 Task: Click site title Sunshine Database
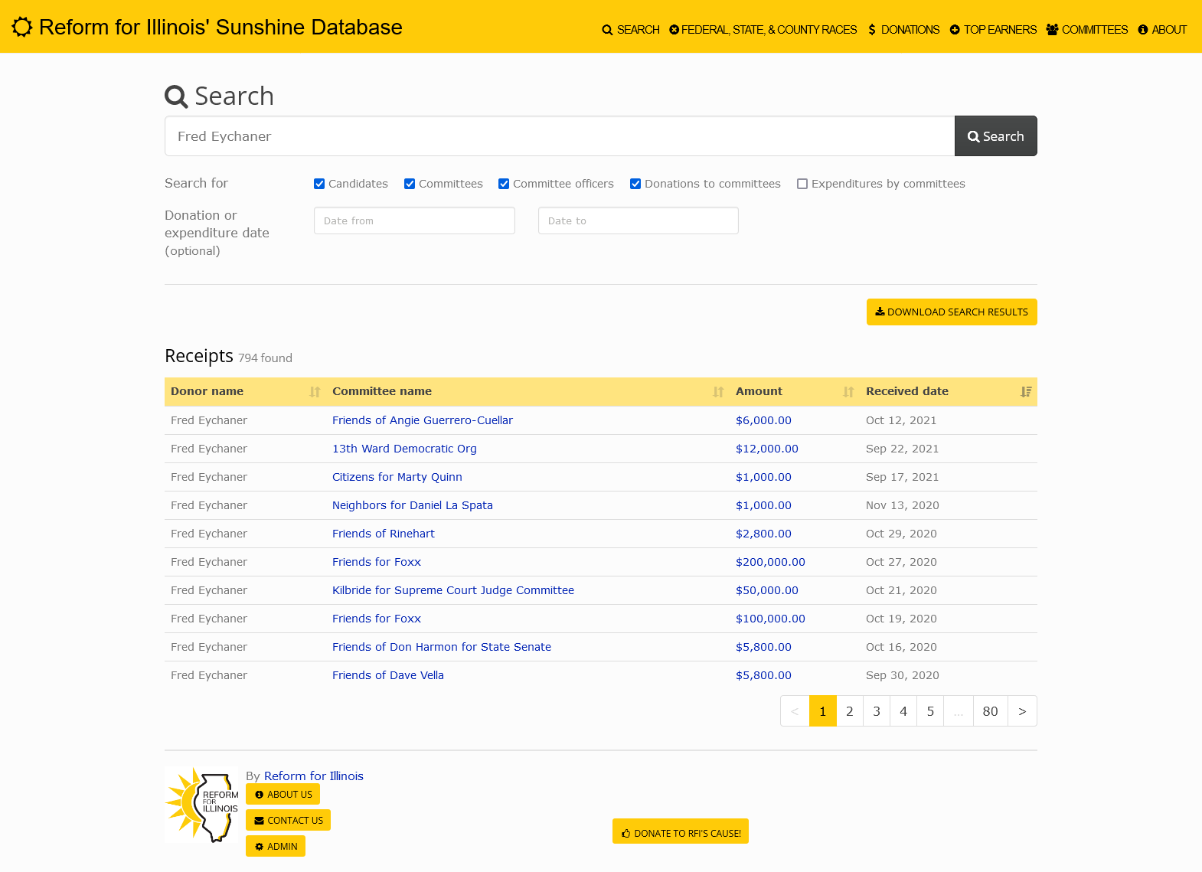coord(220,27)
